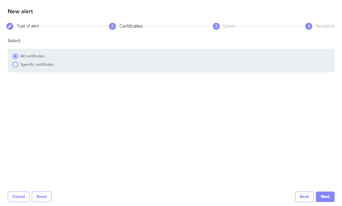Go to the 'Type of alert' step label
This screenshot has height=206, width=342.
click(x=28, y=26)
